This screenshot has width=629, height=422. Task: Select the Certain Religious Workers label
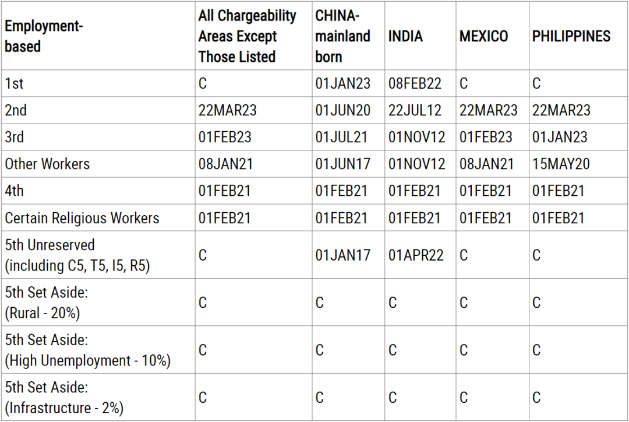tap(82, 218)
